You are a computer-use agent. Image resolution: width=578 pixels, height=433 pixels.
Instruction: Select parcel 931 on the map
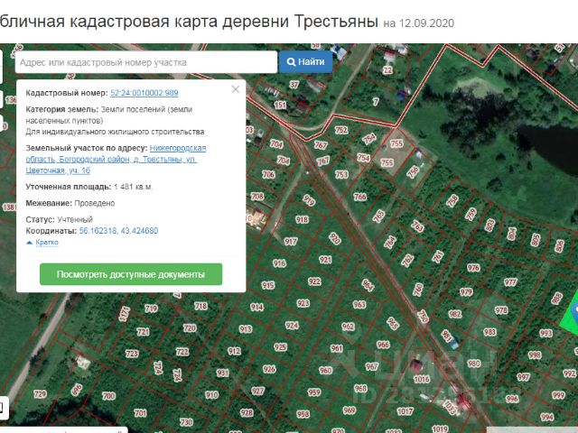point(223,373)
